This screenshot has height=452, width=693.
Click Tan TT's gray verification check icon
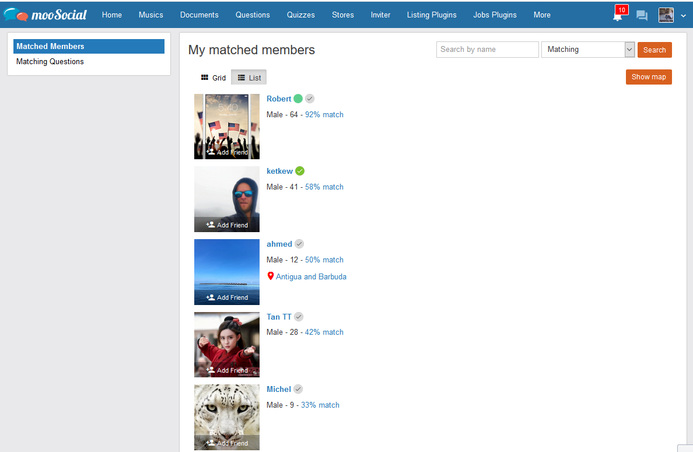pos(299,316)
